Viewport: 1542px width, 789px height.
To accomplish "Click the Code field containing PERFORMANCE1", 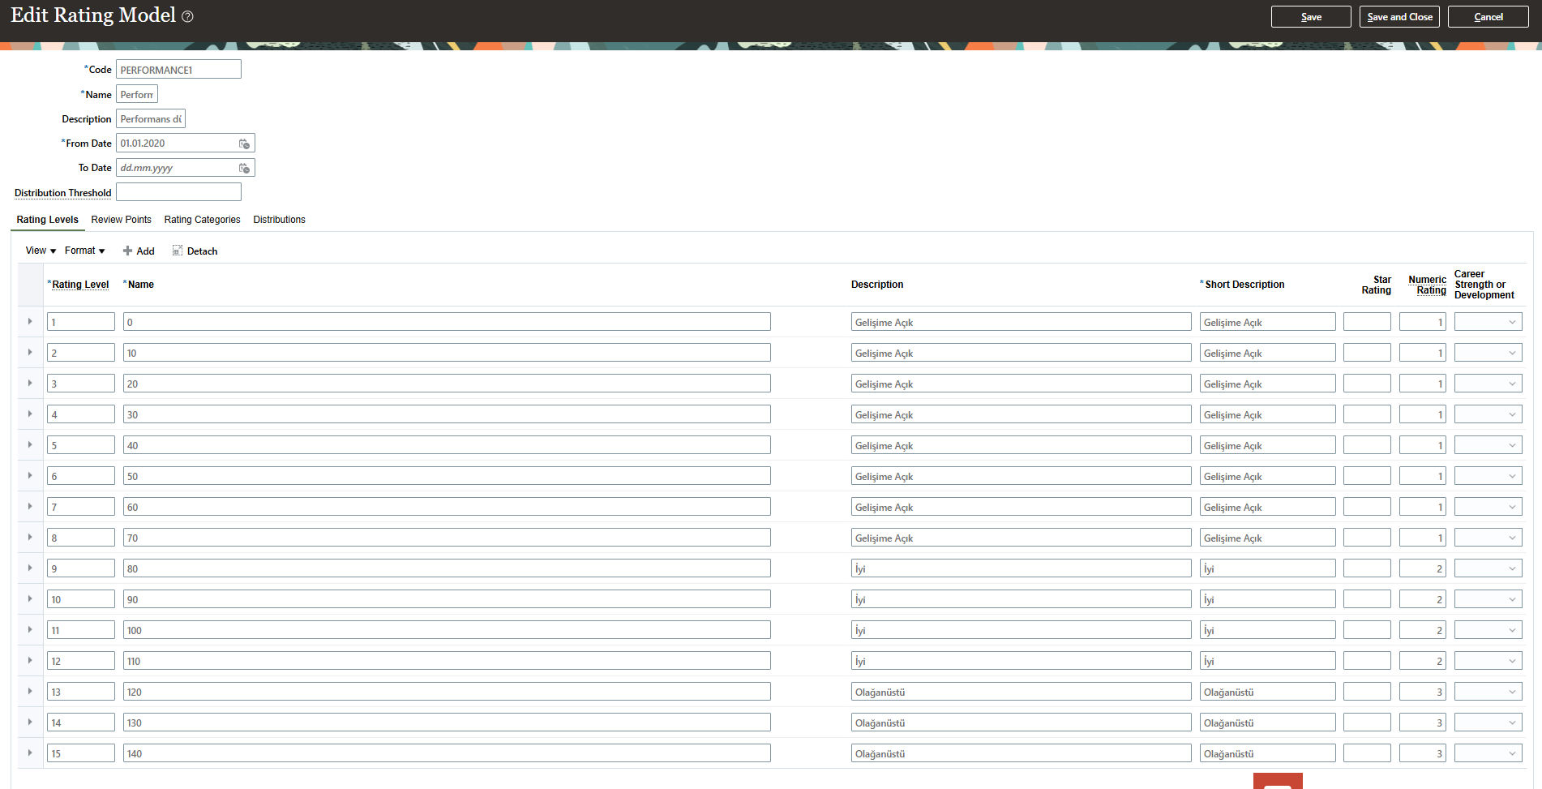I will (178, 70).
